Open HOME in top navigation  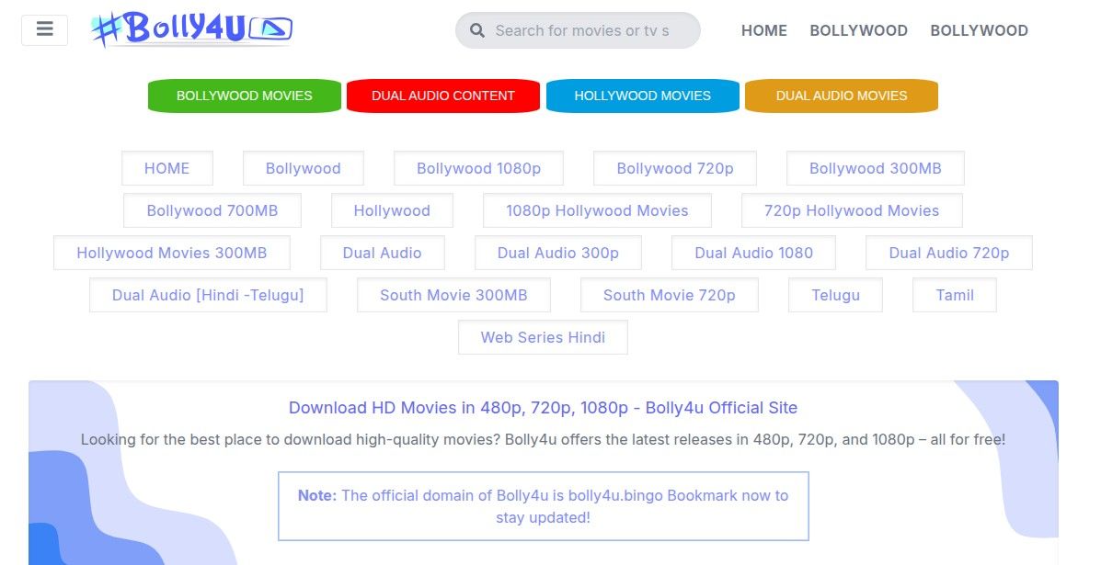tap(763, 30)
